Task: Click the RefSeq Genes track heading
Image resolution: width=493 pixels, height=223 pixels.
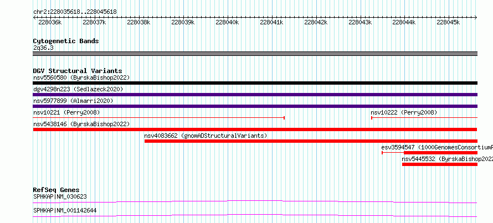Action: pos(56,190)
